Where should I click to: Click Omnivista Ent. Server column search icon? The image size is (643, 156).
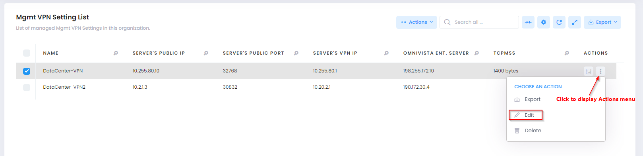click(x=476, y=53)
